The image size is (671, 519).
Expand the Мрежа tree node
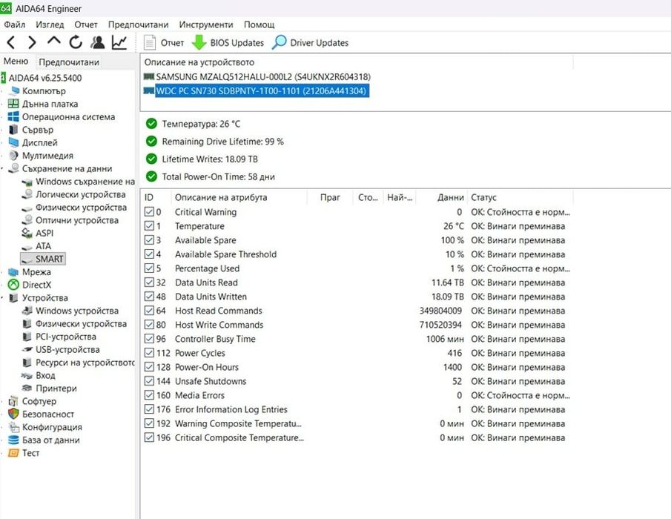point(2,271)
